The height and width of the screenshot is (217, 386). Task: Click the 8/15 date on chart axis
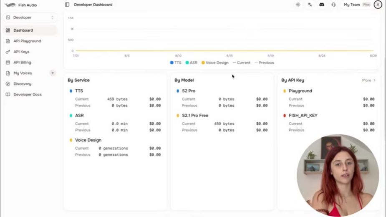pyautogui.click(x=230, y=56)
